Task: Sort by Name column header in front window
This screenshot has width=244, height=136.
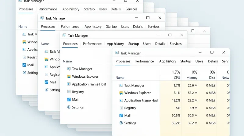Action: tap(120, 78)
